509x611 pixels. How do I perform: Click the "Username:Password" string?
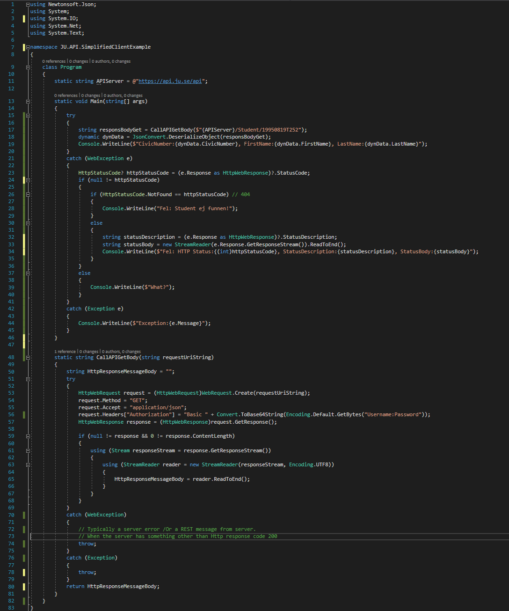point(392,414)
